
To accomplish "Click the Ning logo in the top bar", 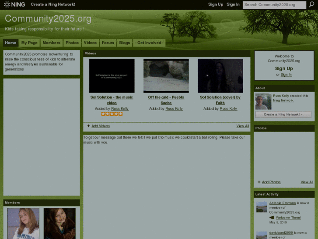I will (x=14, y=4).
